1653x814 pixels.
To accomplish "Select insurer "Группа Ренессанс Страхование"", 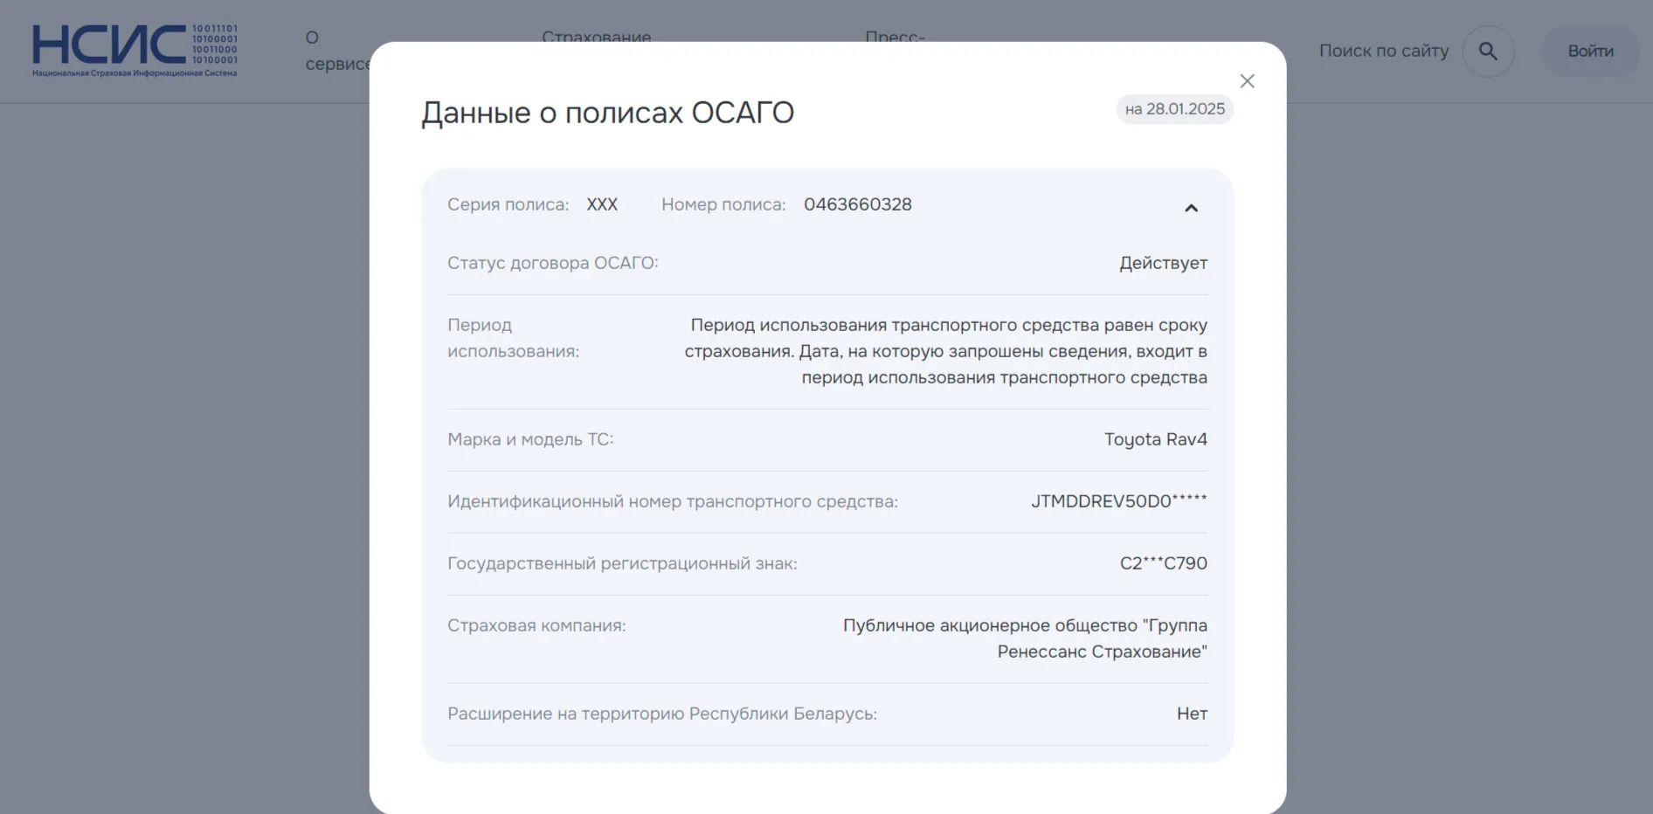I will coord(1024,638).
